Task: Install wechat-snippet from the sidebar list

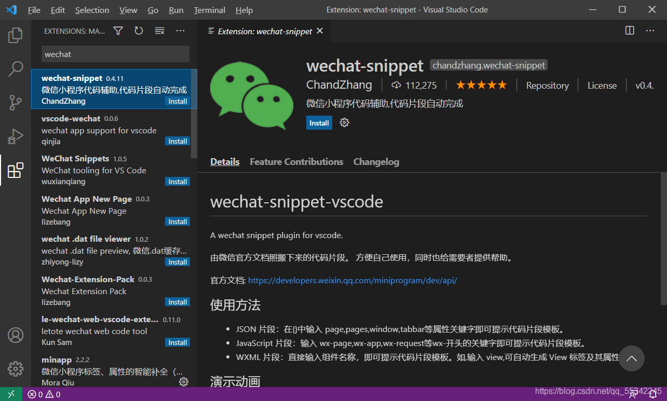Action: [178, 101]
